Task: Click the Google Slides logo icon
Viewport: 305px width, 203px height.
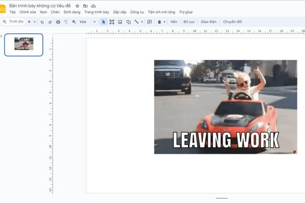Action: 3,9
